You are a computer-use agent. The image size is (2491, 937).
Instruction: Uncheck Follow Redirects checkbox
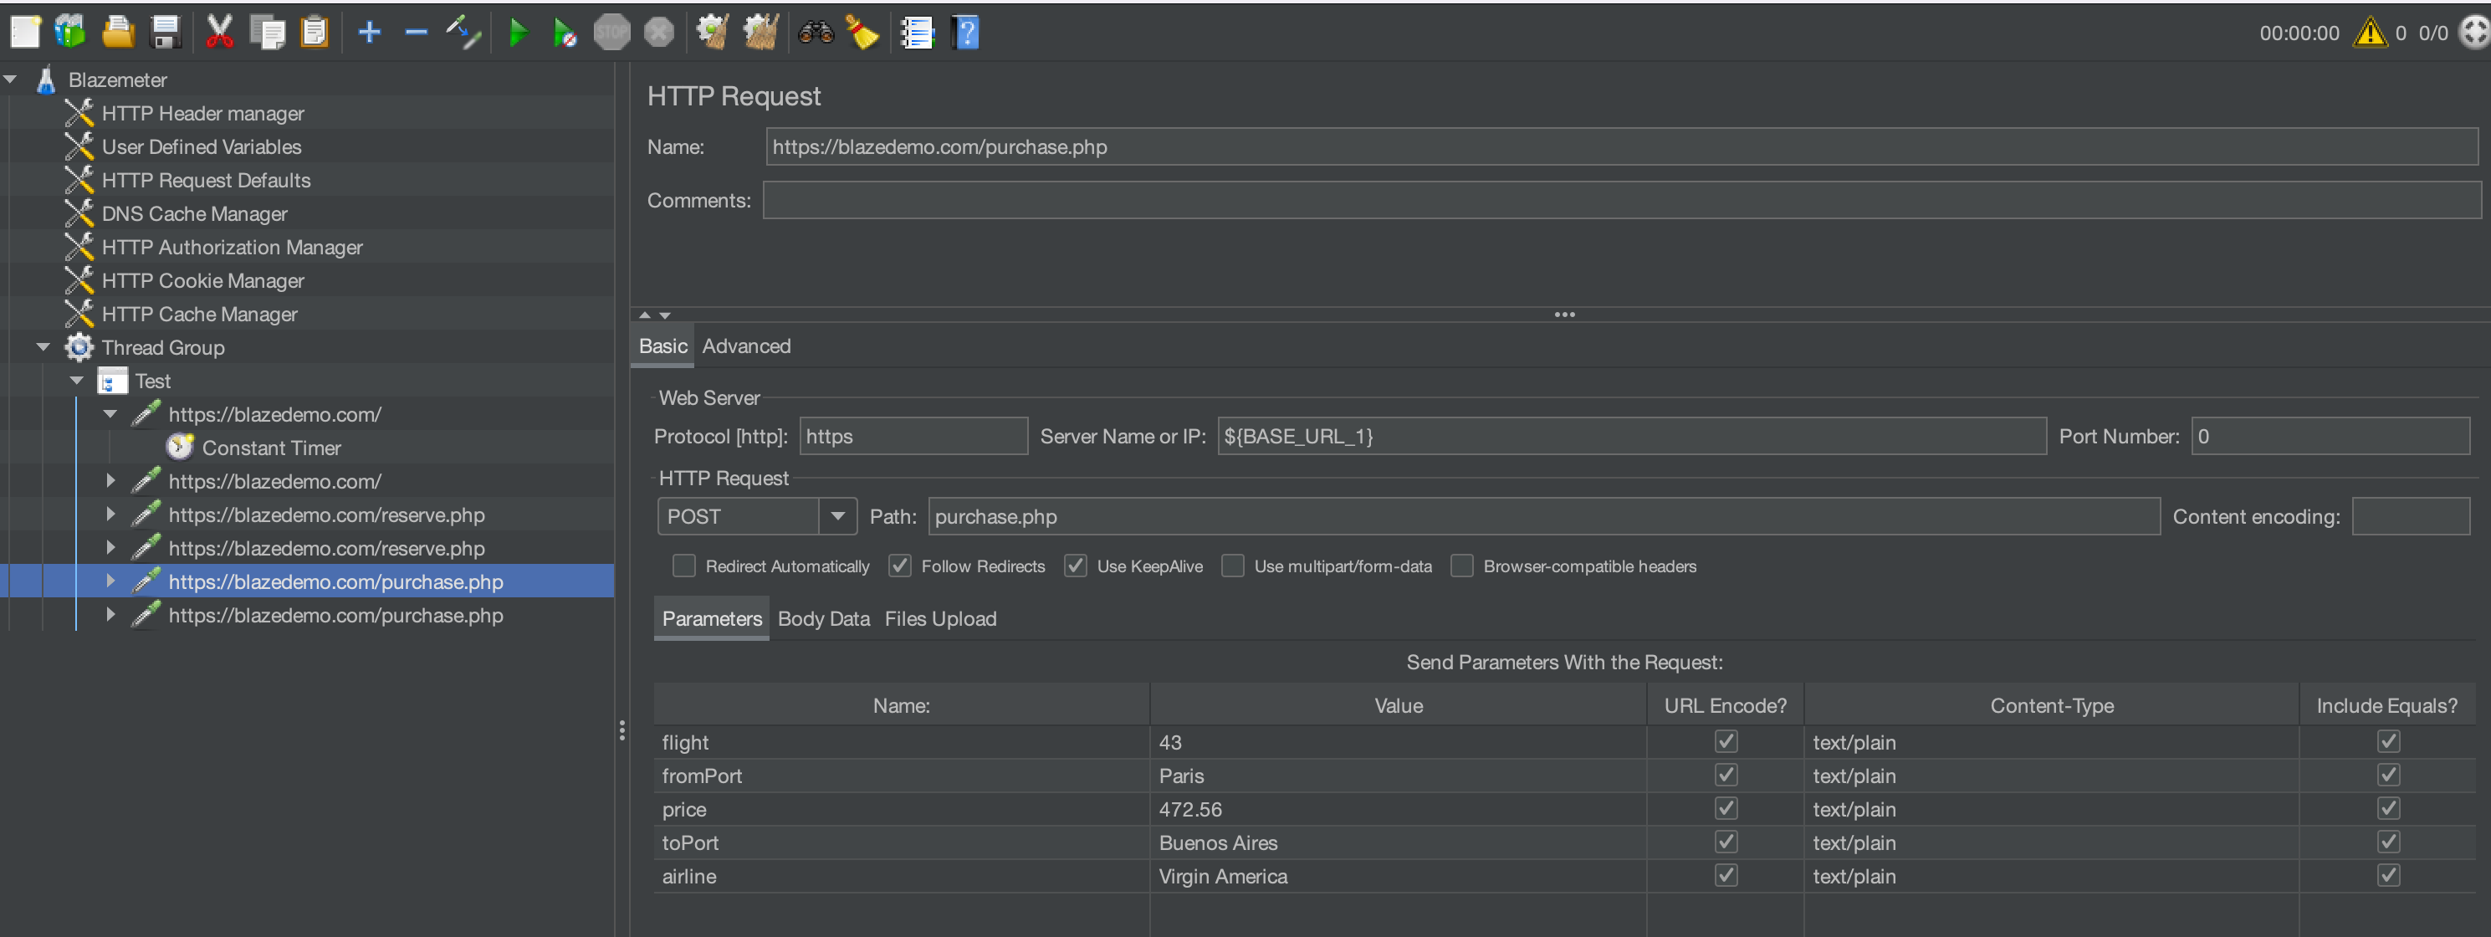coord(899,566)
